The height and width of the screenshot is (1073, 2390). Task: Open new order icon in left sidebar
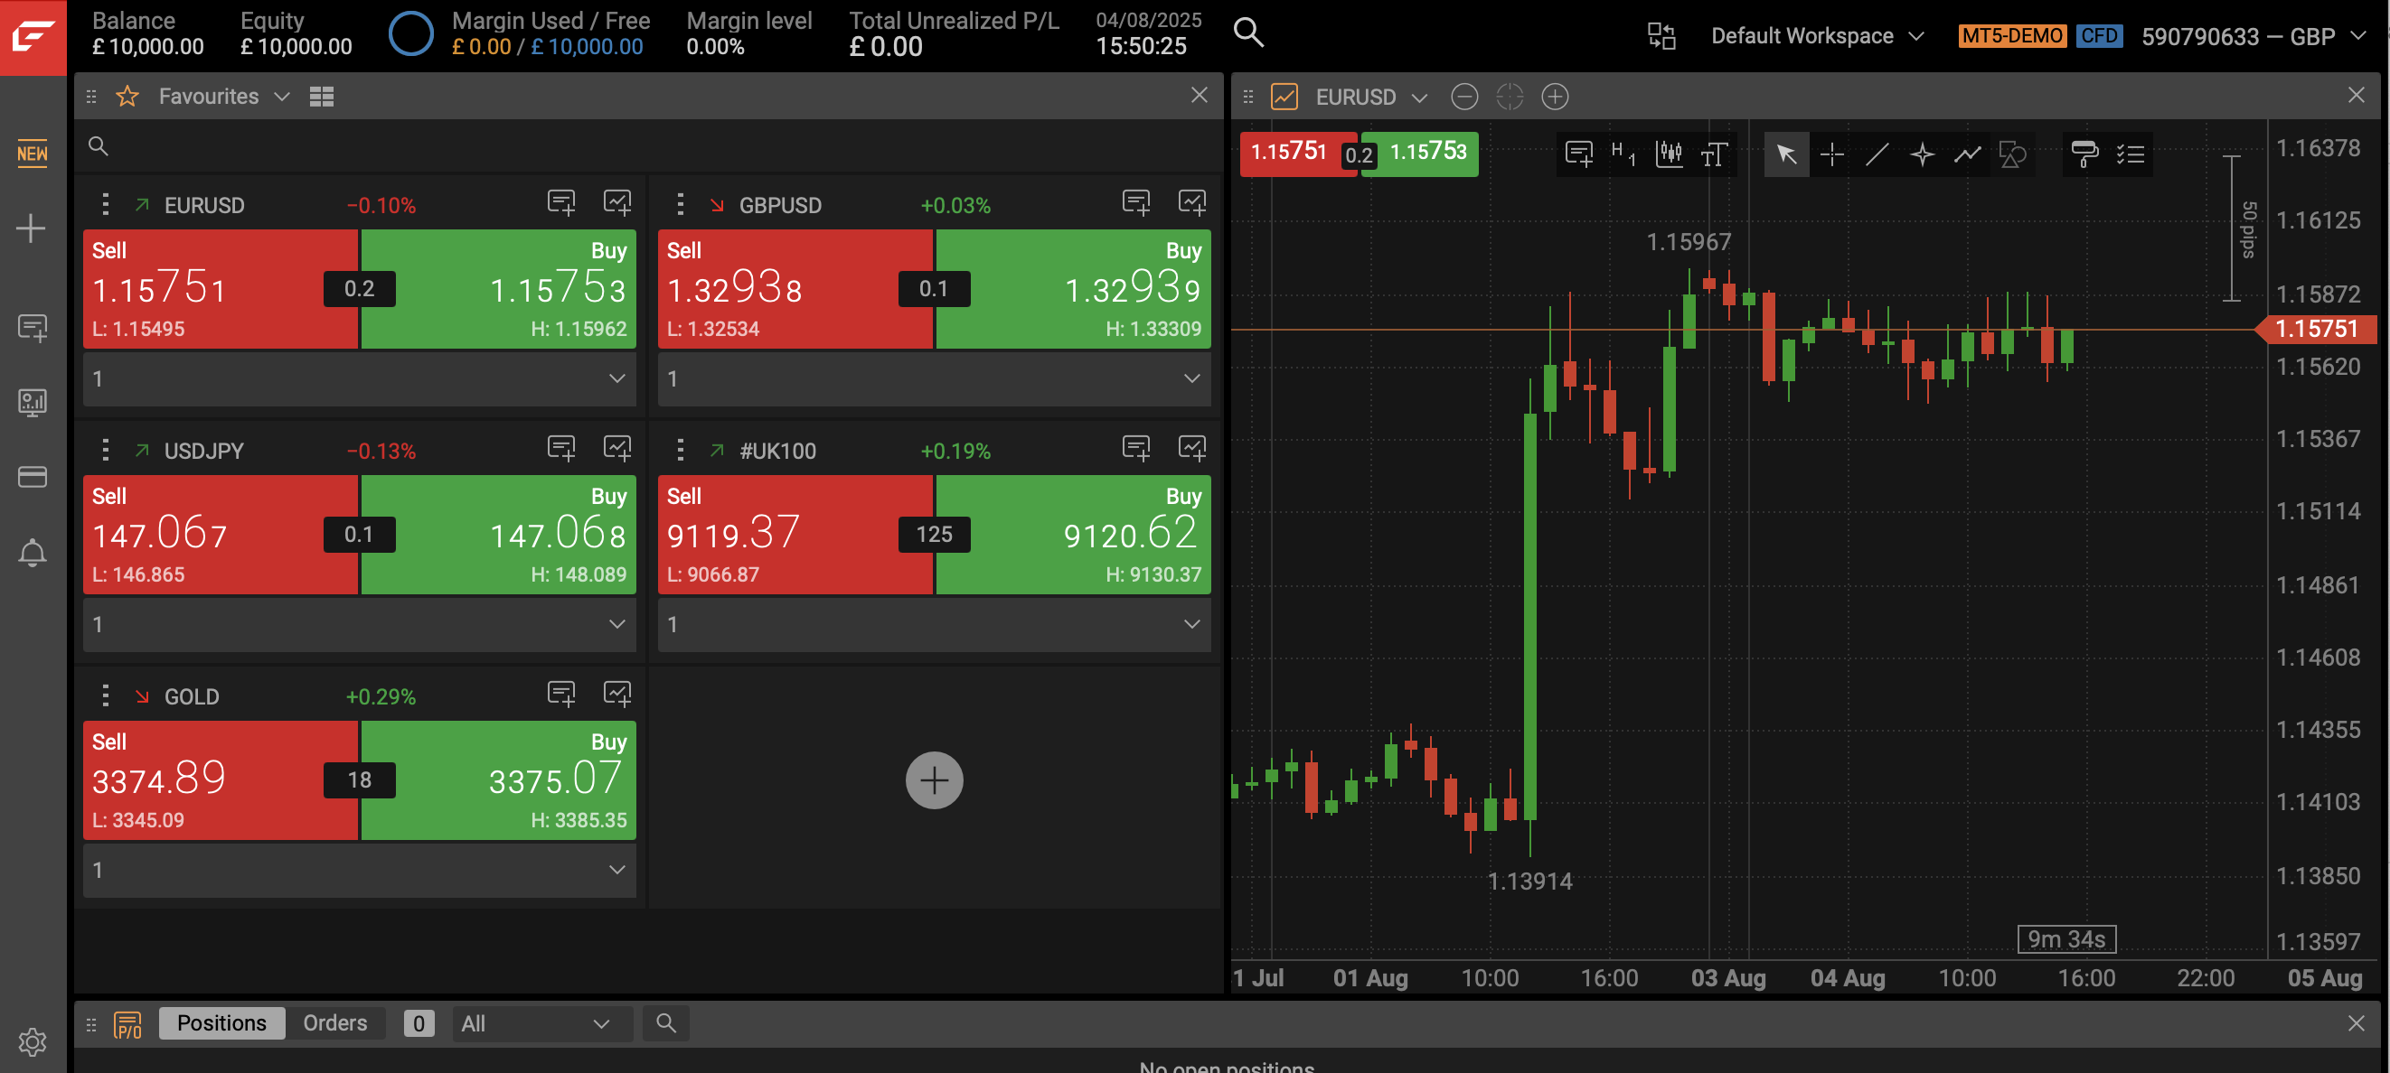click(x=33, y=327)
